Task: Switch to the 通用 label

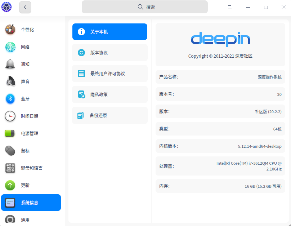Action: click(25, 220)
